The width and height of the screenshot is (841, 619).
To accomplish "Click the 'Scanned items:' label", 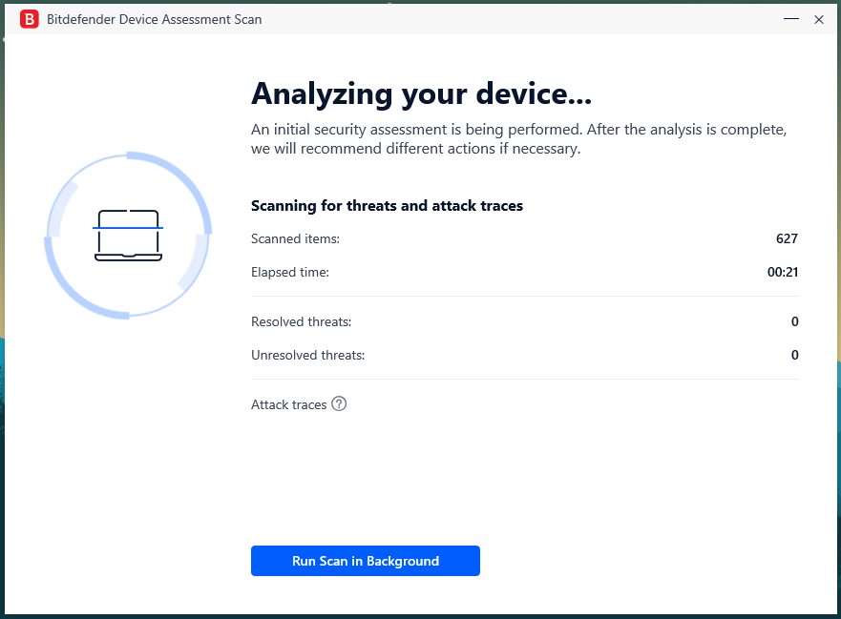I will (x=296, y=238).
